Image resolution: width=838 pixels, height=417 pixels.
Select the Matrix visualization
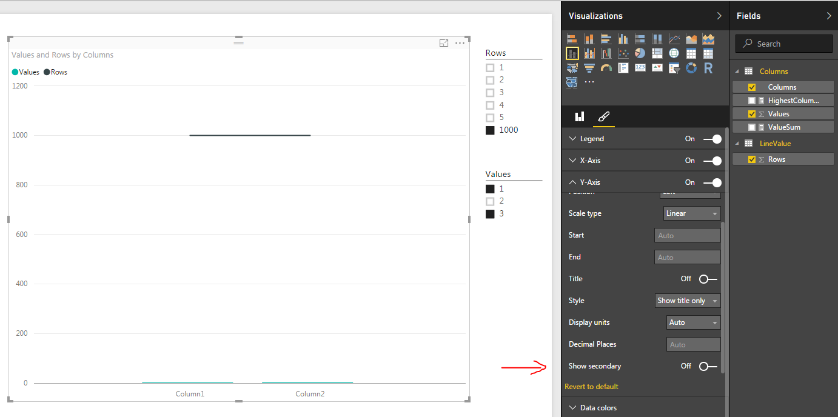click(x=708, y=53)
